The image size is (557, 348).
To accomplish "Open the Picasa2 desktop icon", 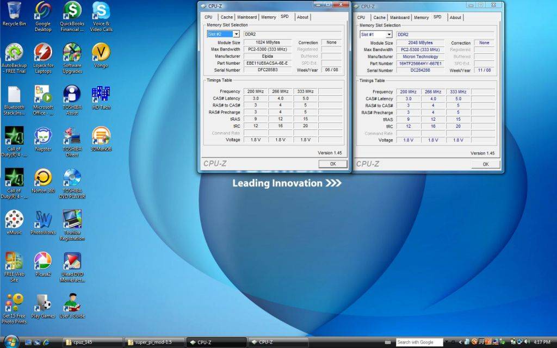I will pos(43,262).
